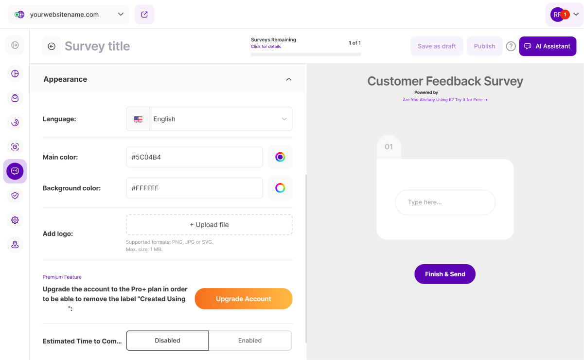Open the Main color picker swatch
This screenshot has width=584, height=360.
point(280,157)
